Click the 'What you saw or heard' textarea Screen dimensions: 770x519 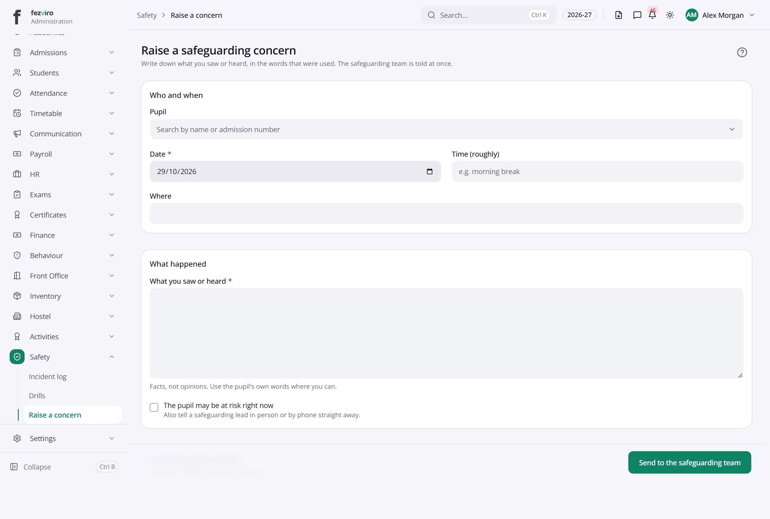coord(446,333)
